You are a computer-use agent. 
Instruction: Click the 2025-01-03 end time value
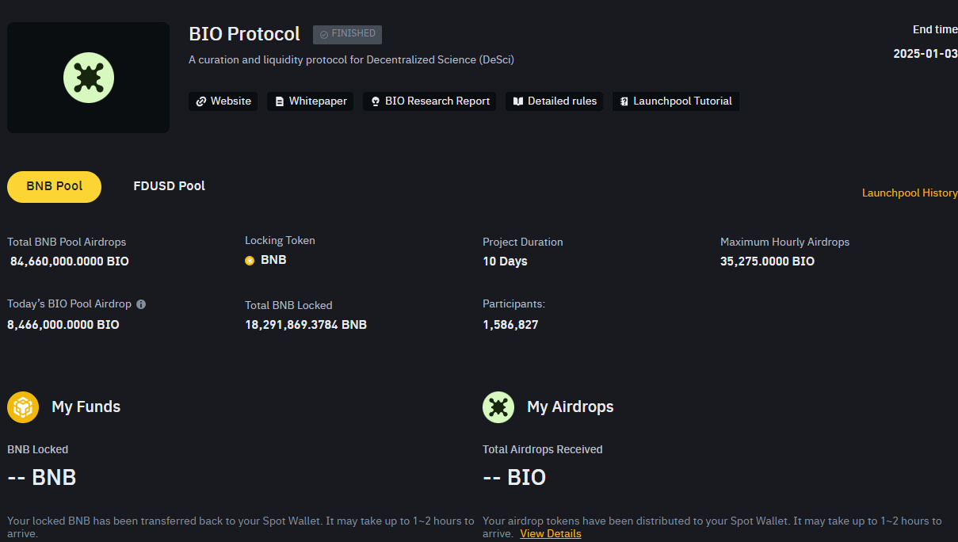point(926,54)
